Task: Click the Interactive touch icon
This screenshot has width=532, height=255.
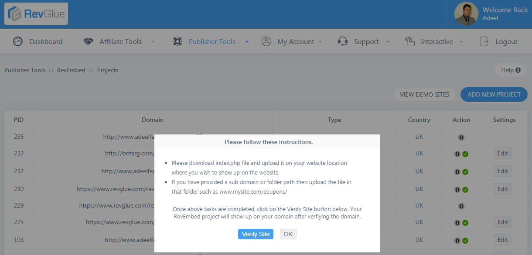Action: click(409, 41)
